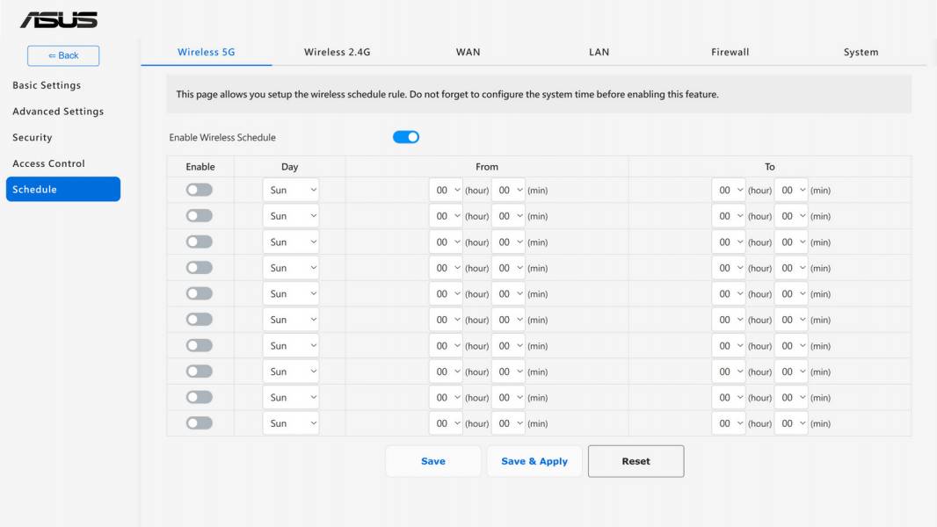Open the From hour dropdown in the first row

[x=446, y=190]
